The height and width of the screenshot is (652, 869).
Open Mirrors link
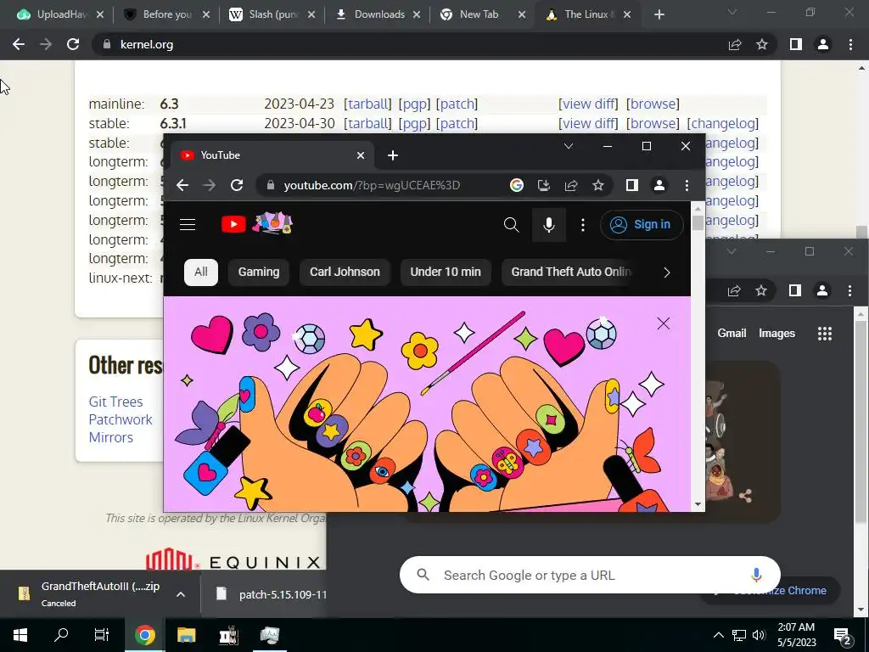(111, 437)
